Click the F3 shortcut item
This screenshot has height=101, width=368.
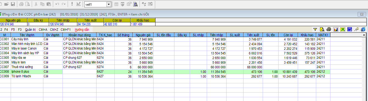[20, 29]
